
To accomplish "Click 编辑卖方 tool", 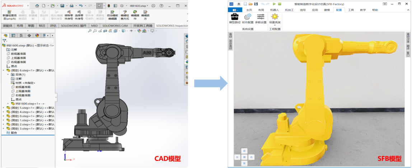I will (145, 15).
